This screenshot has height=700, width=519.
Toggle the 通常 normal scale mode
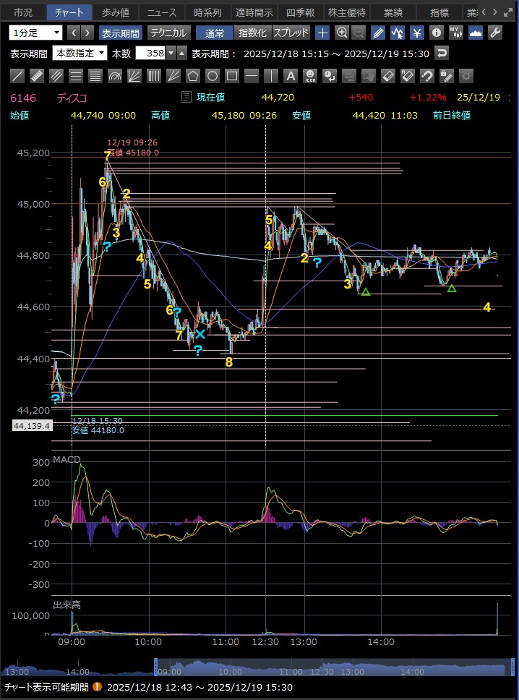(214, 33)
